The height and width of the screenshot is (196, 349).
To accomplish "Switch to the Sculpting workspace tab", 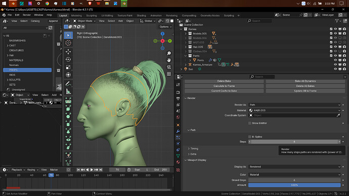I will [x=92, y=16].
